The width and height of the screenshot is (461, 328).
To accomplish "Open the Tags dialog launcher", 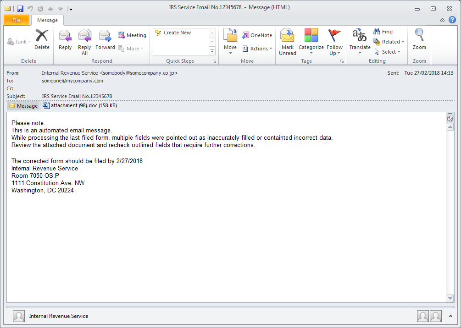I will (342, 61).
